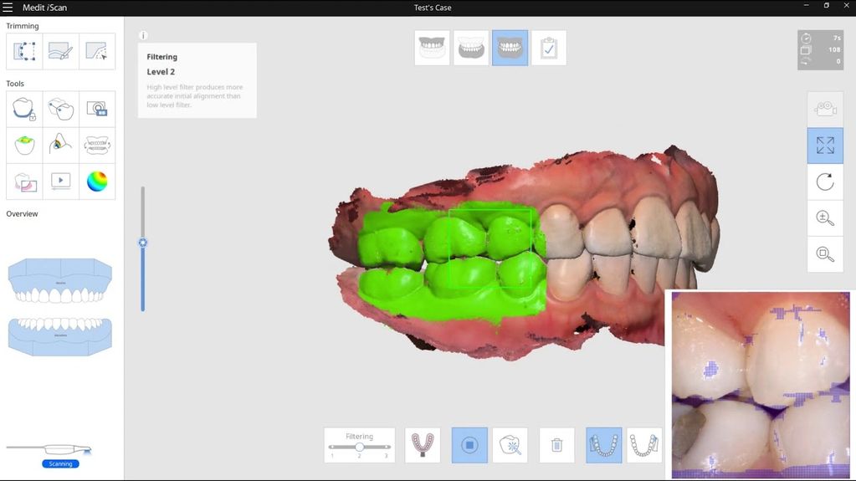Click the blue Scanning status button
856x481 pixels.
[x=60, y=463]
